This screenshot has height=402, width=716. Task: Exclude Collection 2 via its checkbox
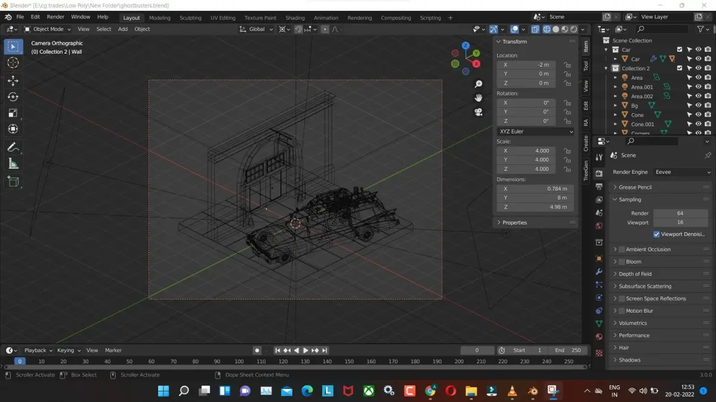point(680,68)
